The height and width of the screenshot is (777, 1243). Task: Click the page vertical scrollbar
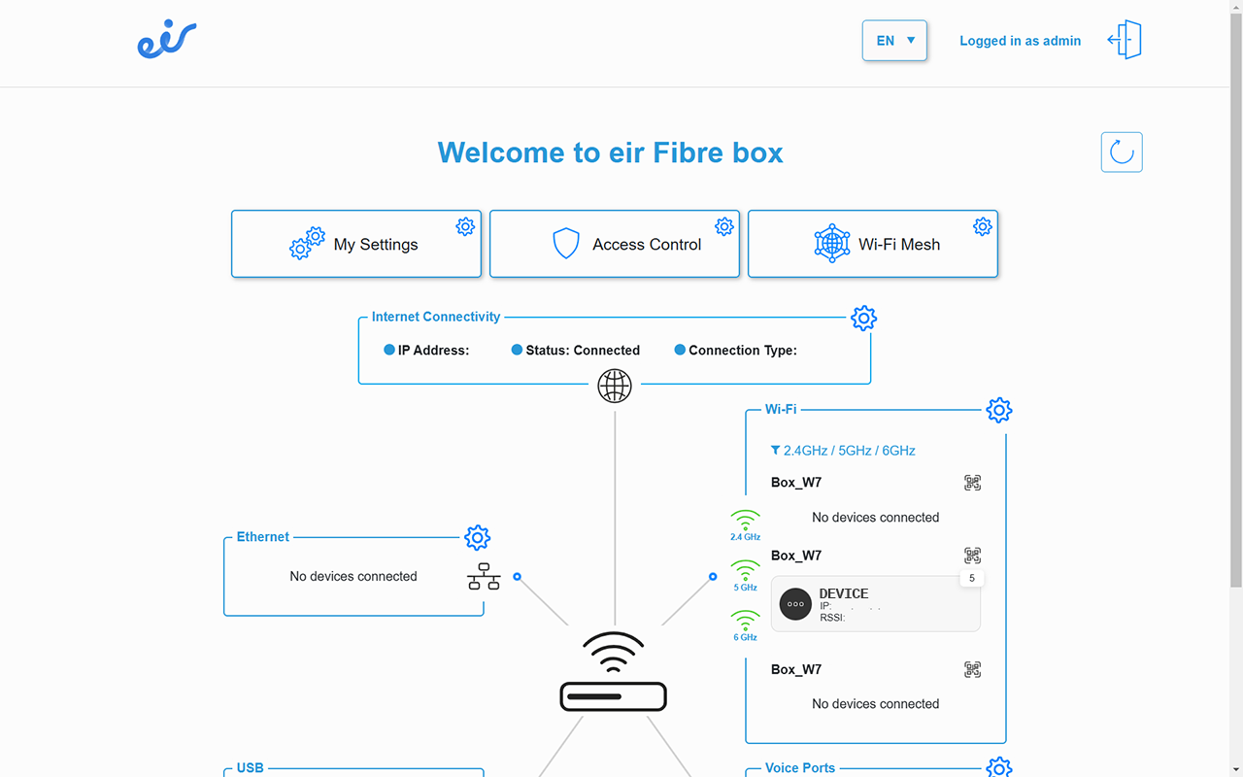[x=1235, y=291]
